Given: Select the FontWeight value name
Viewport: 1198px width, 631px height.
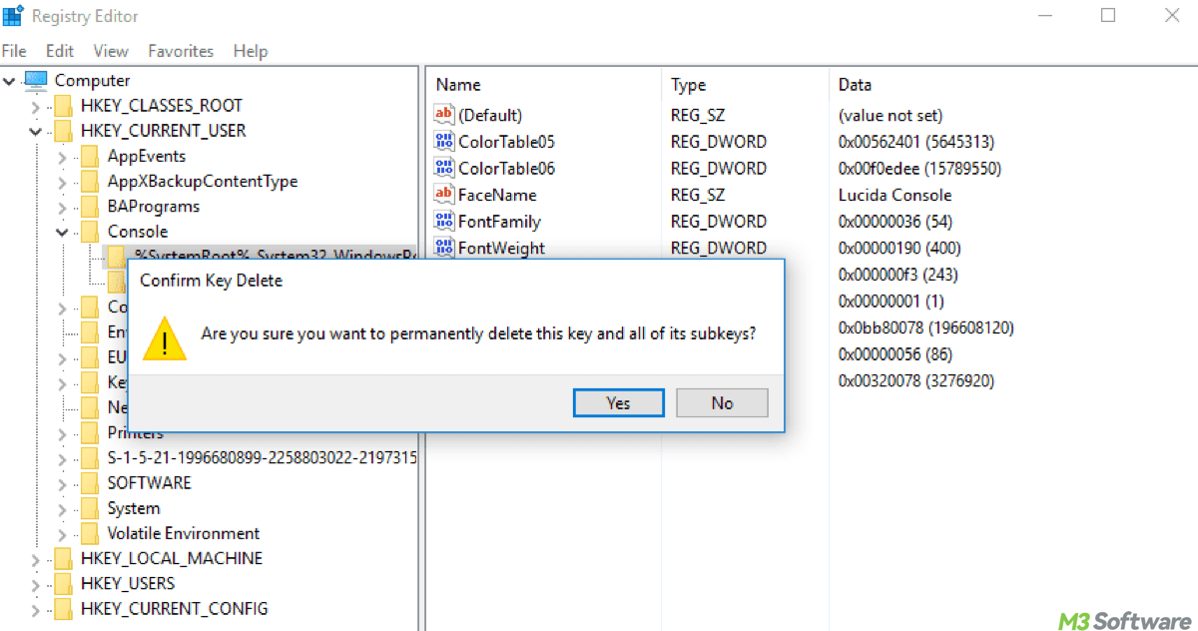Looking at the screenshot, I should coord(501,248).
